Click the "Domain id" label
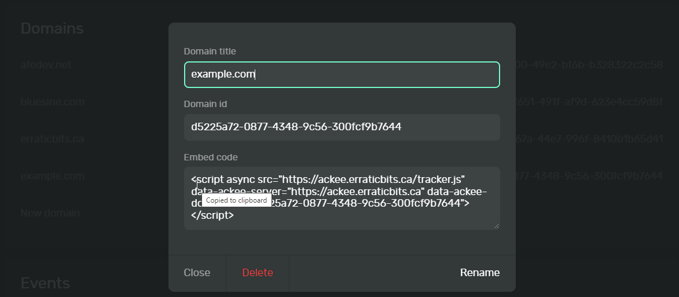679x297 pixels. [x=205, y=104]
